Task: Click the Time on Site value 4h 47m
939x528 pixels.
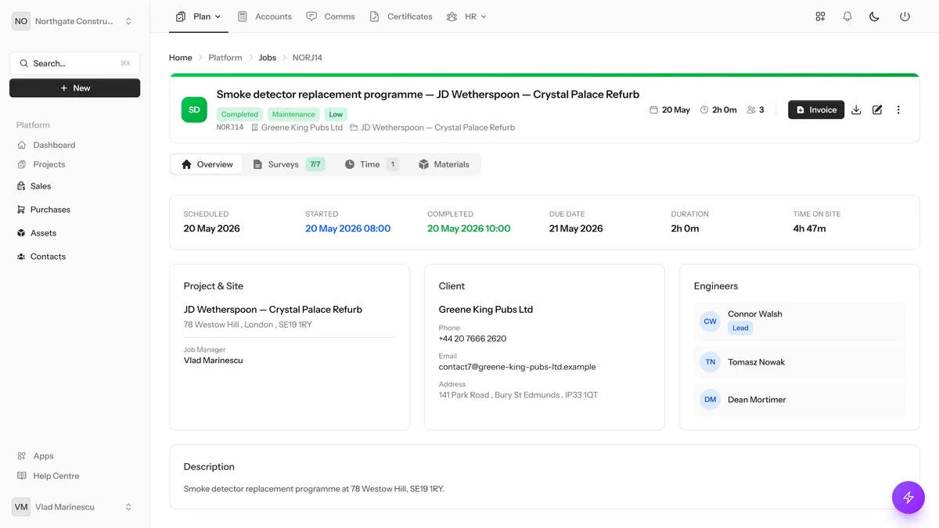Action: click(810, 228)
